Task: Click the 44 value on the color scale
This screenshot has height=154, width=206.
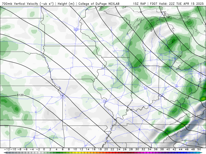Action: pos(181,149)
